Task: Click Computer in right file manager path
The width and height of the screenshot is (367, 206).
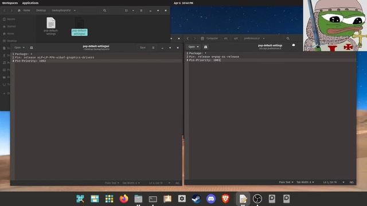Action: [x=210, y=38]
